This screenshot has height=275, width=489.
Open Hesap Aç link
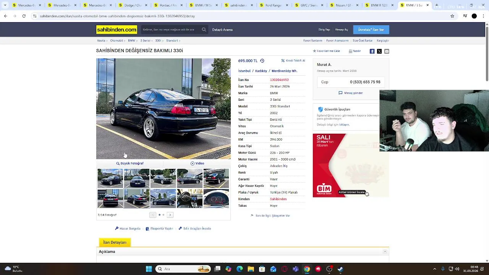(x=342, y=29)
